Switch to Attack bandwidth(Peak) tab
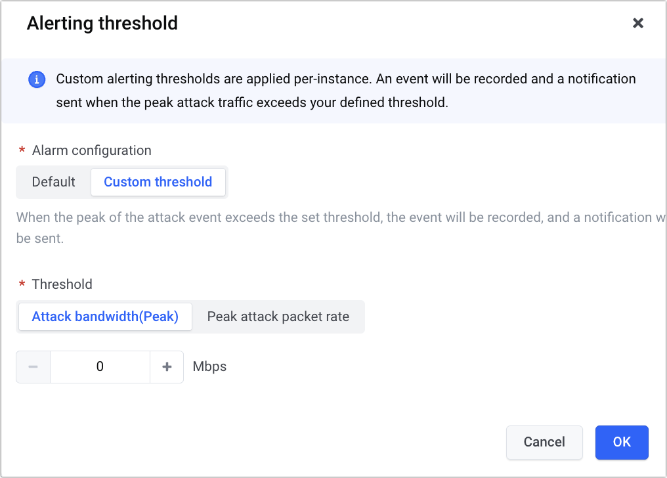This screenshot has width=667, height=478. pyautogui.click(x=105, y=316)
